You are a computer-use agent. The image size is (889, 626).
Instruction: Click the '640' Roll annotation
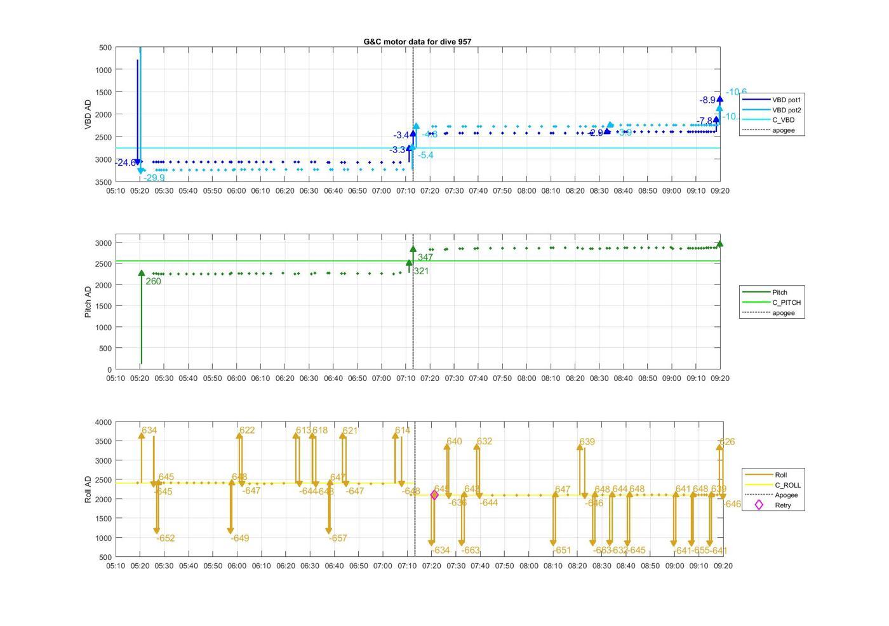[x=454, y=441]
